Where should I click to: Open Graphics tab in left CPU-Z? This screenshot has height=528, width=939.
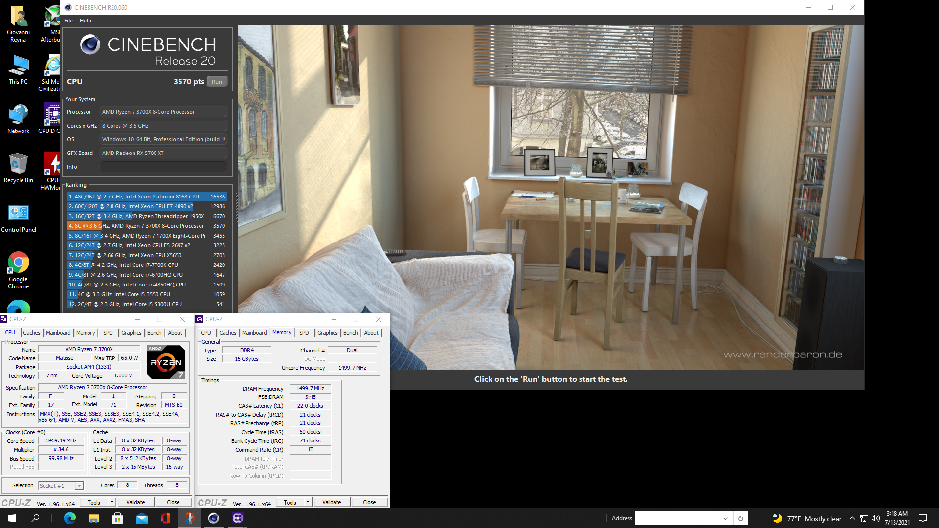click(x=132, y=333)
